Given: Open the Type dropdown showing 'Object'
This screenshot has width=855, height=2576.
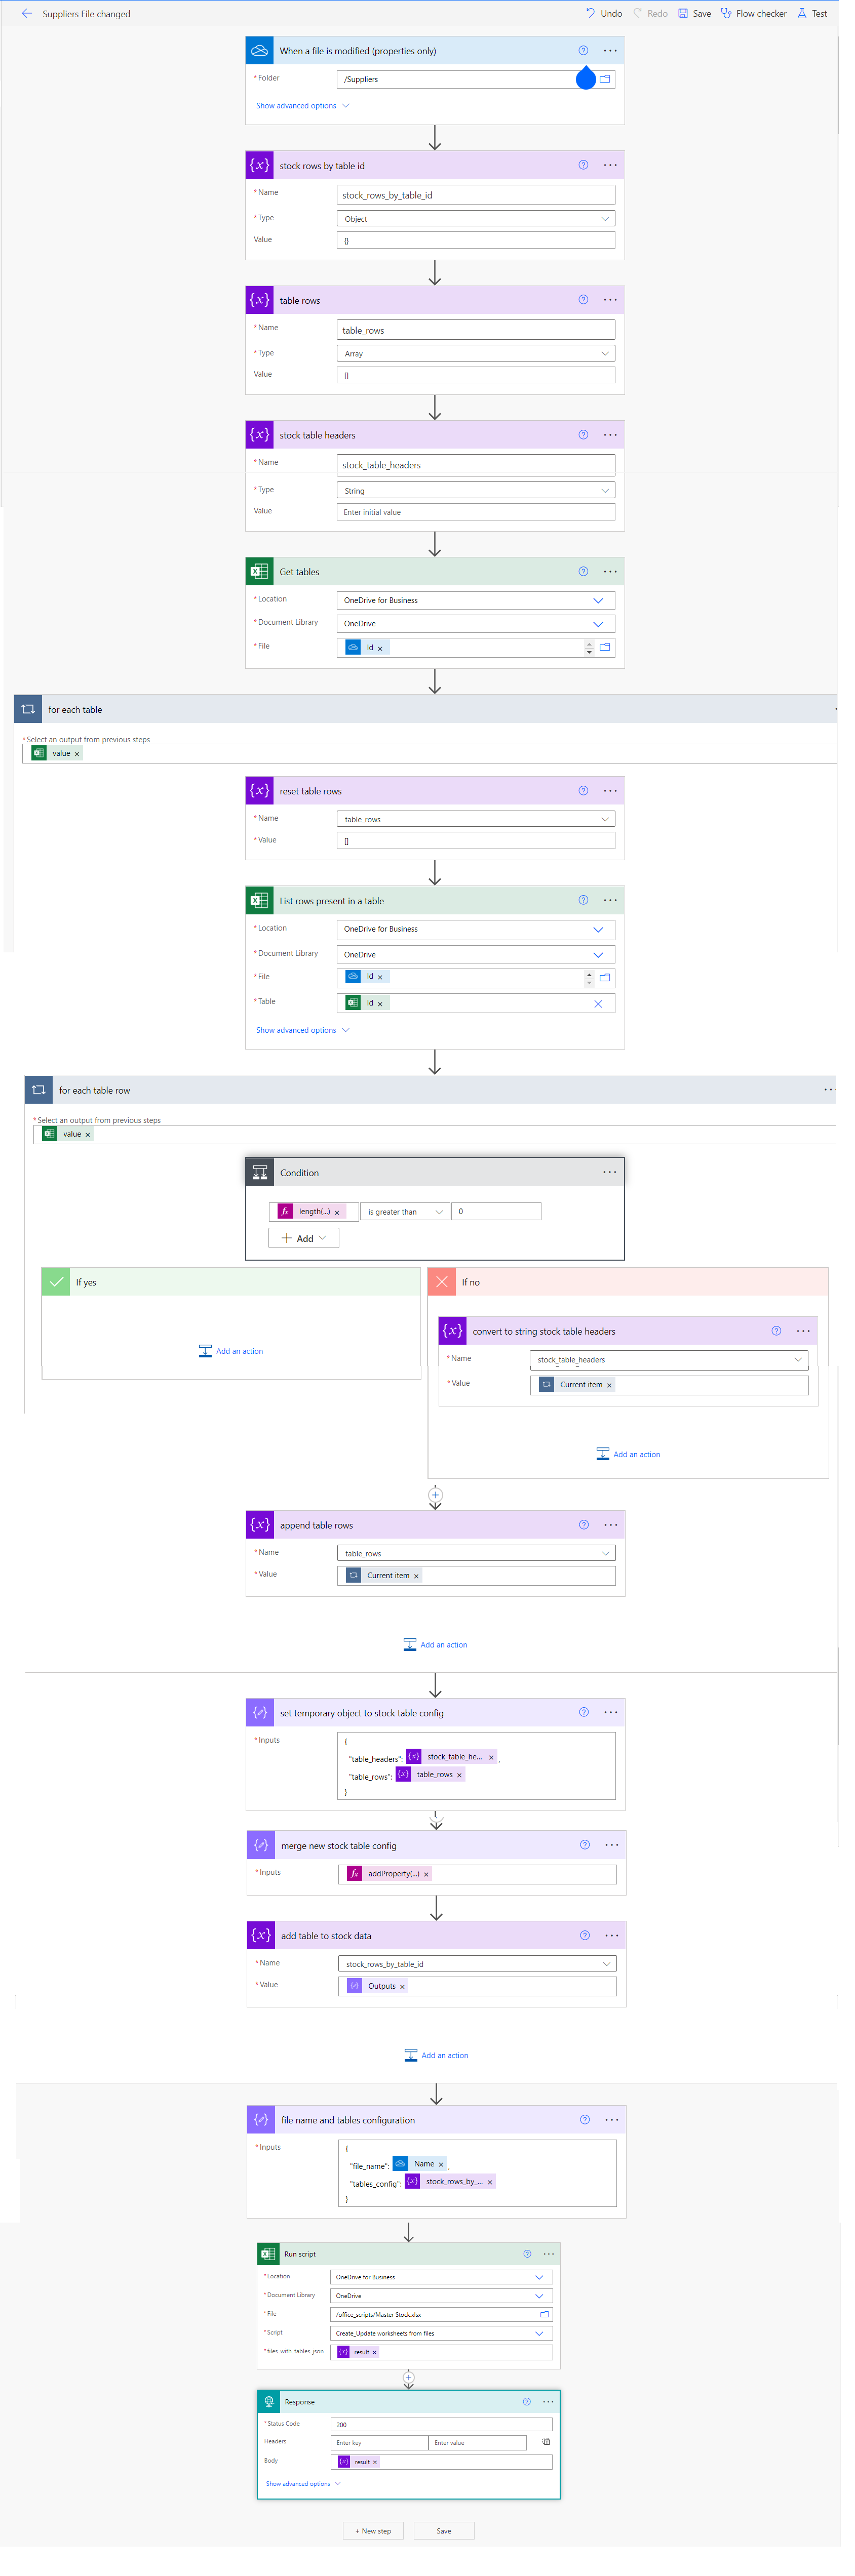Looking at the screenshot, I should click(x=475, y=218).
